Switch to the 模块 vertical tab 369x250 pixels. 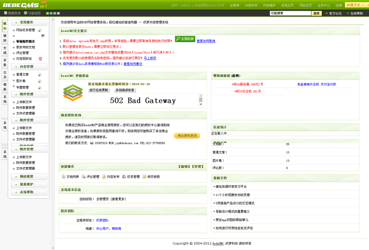coord(5,38)
